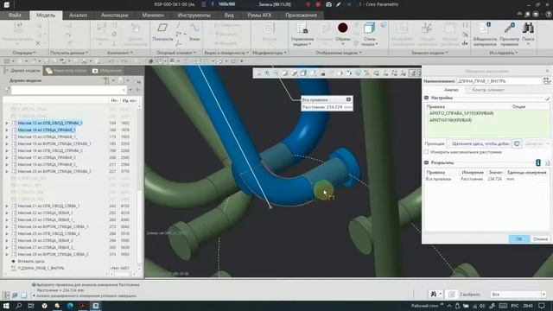Switch to the Приложения ribbon tab
The image size is (553, 311).
(301, 16)
